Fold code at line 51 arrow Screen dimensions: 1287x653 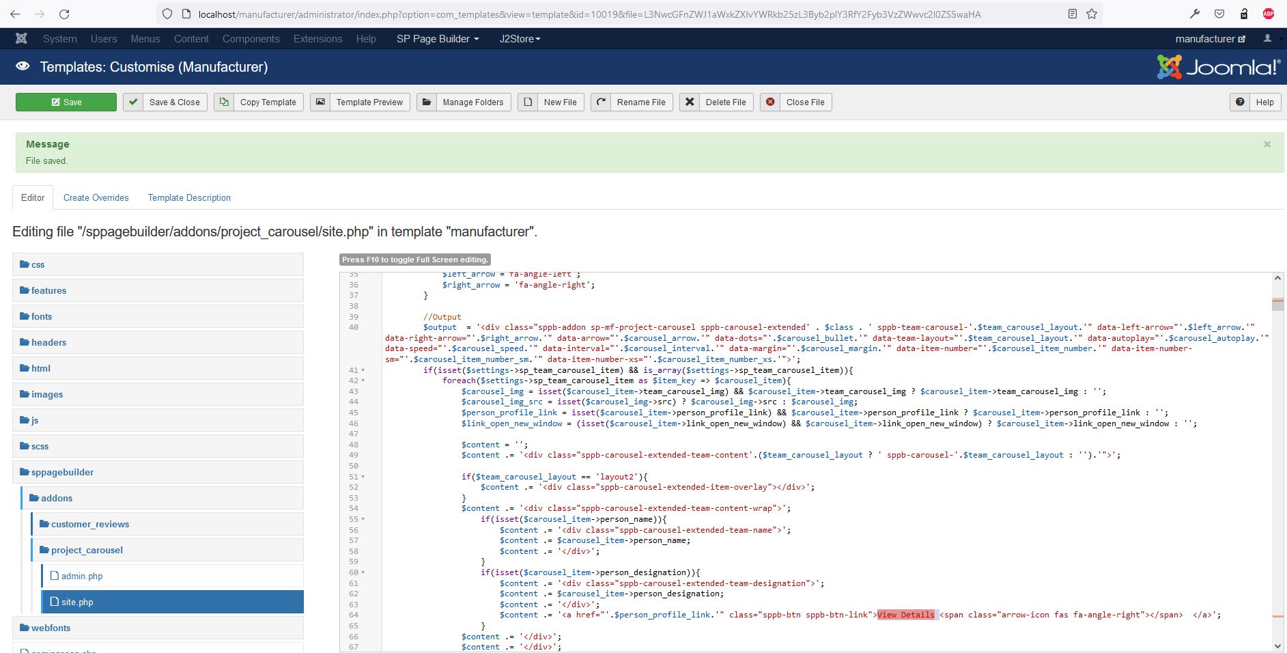coord(363,477)
